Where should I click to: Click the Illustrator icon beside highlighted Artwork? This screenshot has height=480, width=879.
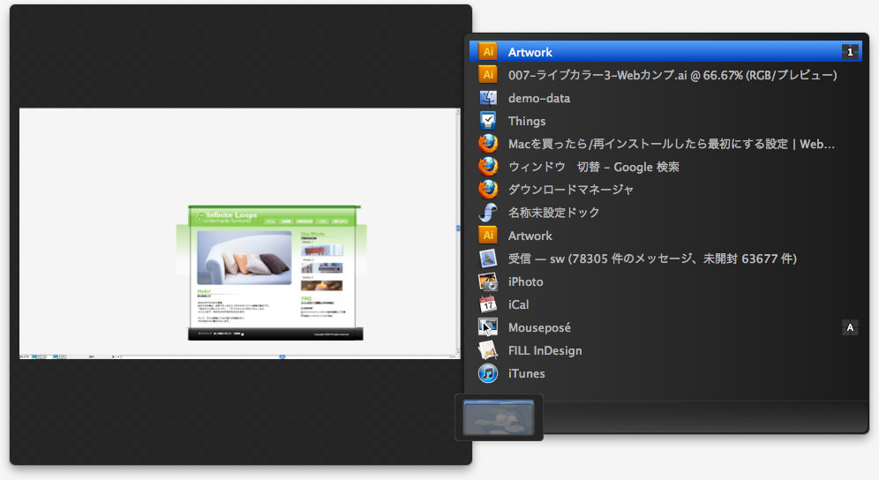(488, 51)
